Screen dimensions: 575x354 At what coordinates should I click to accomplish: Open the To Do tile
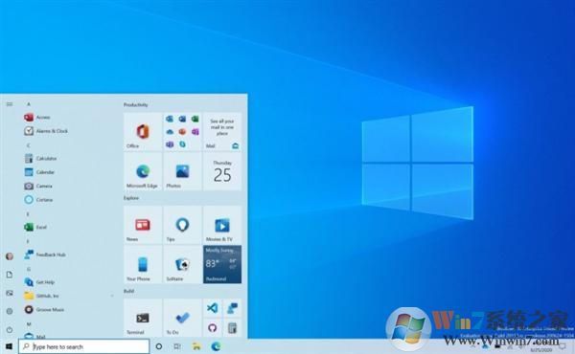pyautogui.click(x=182, y=318)
